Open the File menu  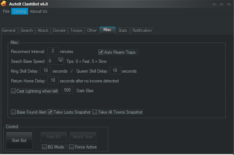coord(6,11)
